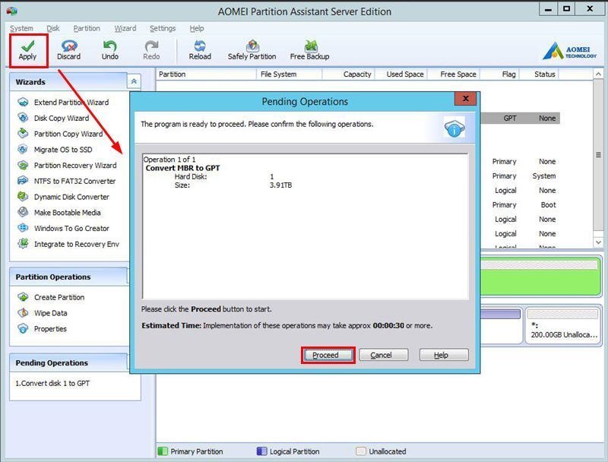The image size is (608, 462).
Task: Click the 3.91TB size value
Action: tap(280, 185)
